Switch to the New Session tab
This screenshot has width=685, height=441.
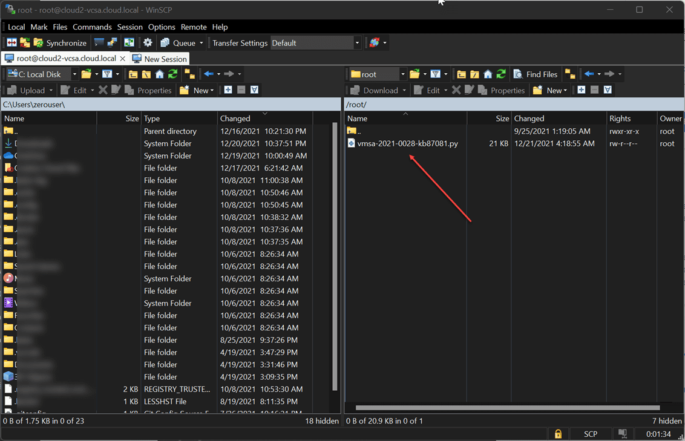coord(160,59)
